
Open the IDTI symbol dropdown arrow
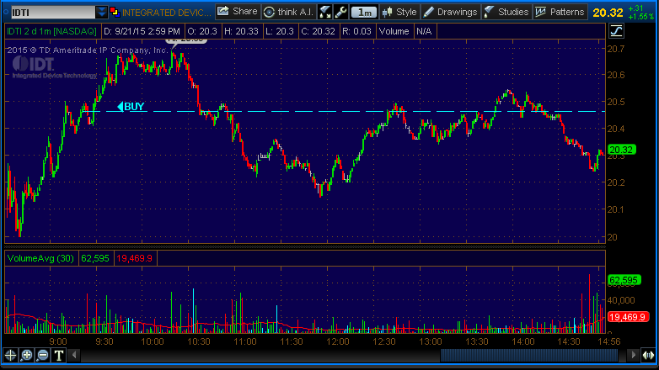[x=102, y=12]
